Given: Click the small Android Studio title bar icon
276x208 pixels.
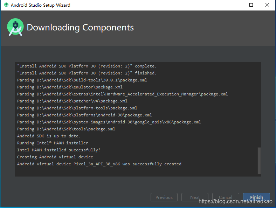Looking at the screenshot, I should click(x=6, y=5).
